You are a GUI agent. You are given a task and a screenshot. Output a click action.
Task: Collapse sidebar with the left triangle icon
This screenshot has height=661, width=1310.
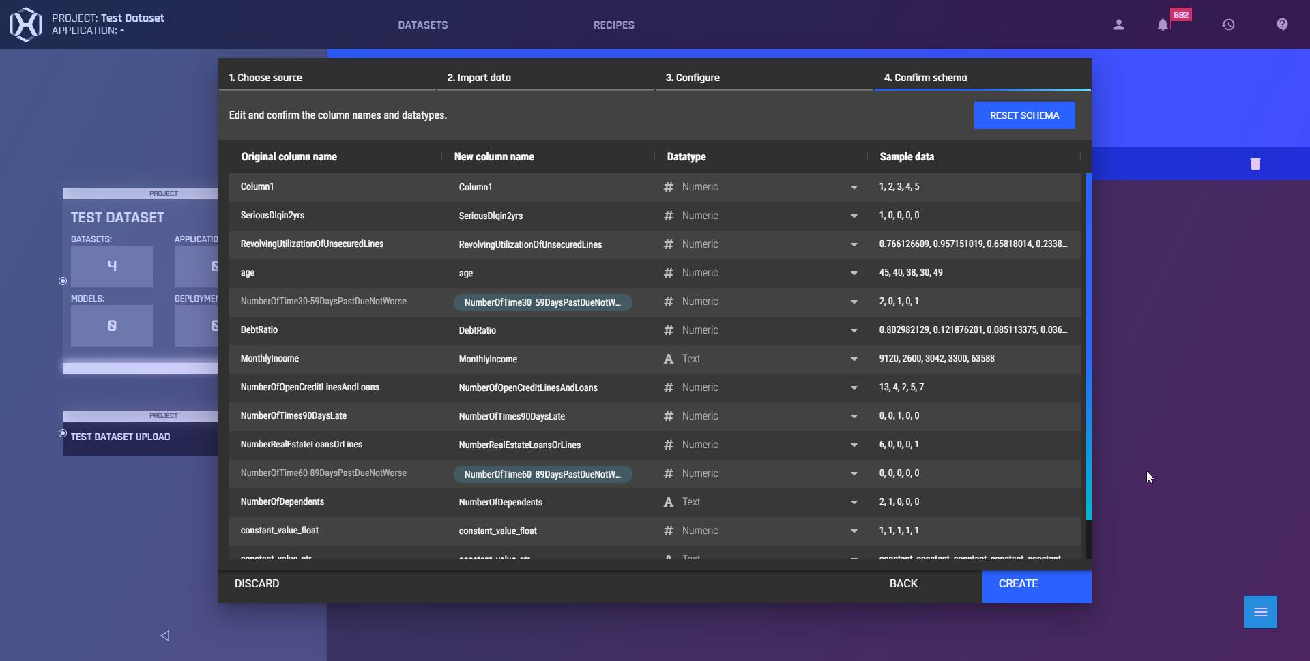[x=164, y=636]
